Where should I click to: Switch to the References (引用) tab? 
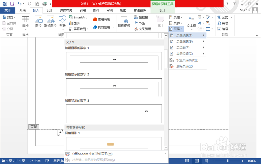click(82, 10)
